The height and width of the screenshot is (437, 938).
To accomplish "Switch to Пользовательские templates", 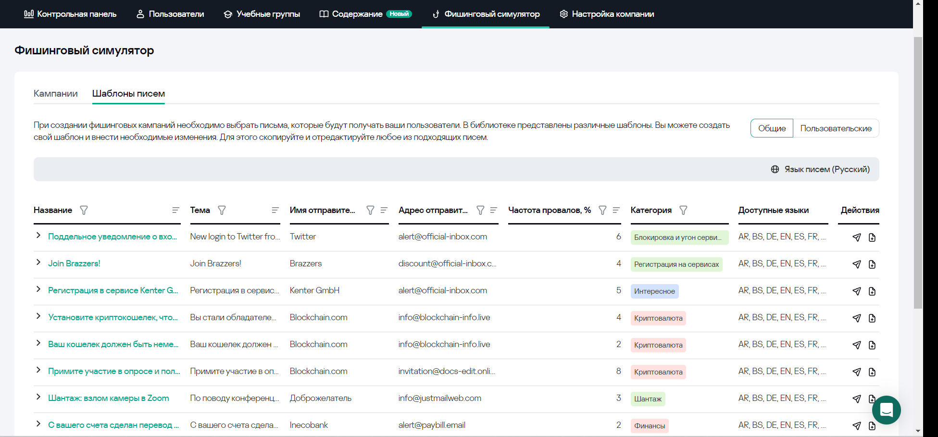I will (x=836, y=128).
